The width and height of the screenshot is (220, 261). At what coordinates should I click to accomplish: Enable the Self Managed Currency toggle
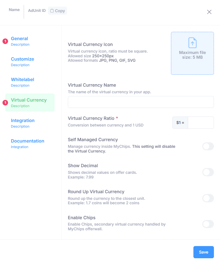(x=208, y=146)
